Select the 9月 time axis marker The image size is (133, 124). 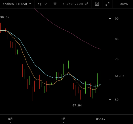point(63,119)
